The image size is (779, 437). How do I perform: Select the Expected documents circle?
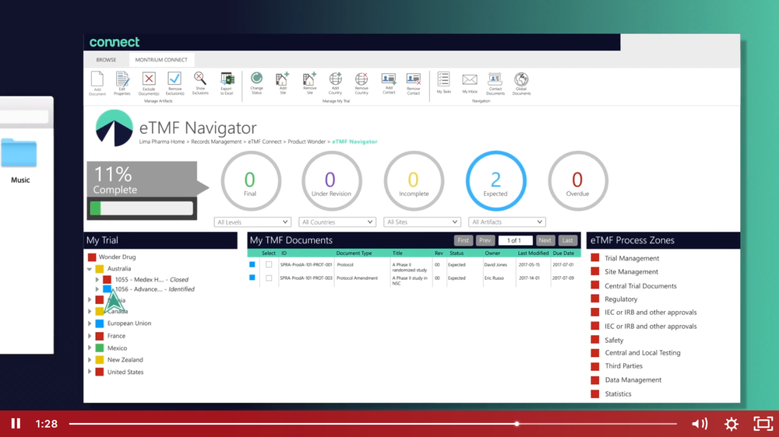(x=495, y=181)
